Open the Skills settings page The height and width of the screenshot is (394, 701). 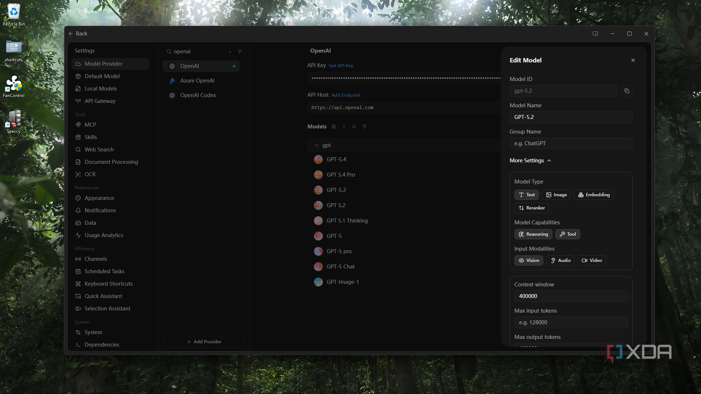click(110, 137)
